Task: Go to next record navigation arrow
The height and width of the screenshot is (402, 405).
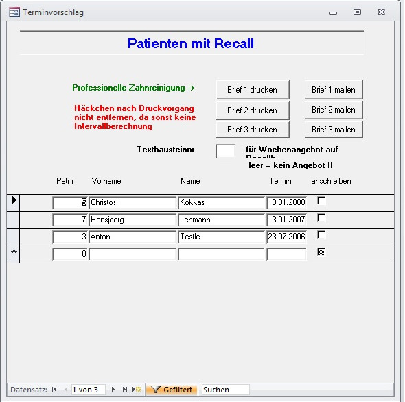Action: 113,390
